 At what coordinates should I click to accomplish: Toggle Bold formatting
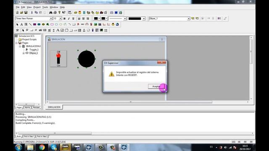[x=64, y=18]
